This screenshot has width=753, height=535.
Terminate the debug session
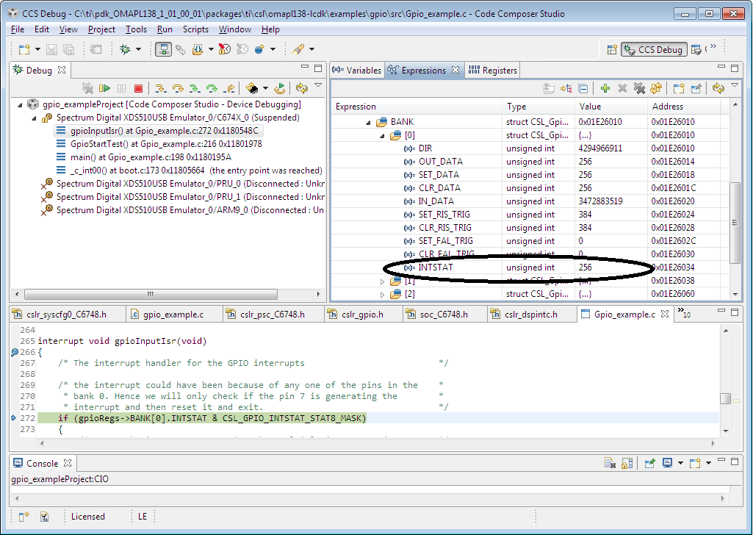coord(139,88)
